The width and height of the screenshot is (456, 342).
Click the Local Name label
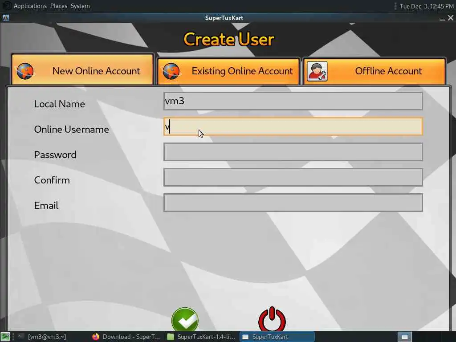pyautogui.click(x=59, y=104)
